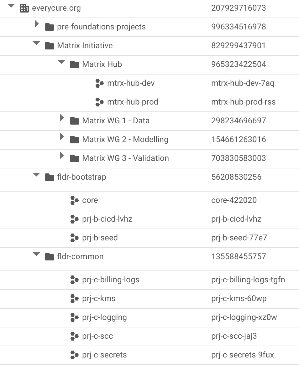Open the prj-c-billing-logs project
This screenshot has width=299, height=370.
[x=111, y=280]
